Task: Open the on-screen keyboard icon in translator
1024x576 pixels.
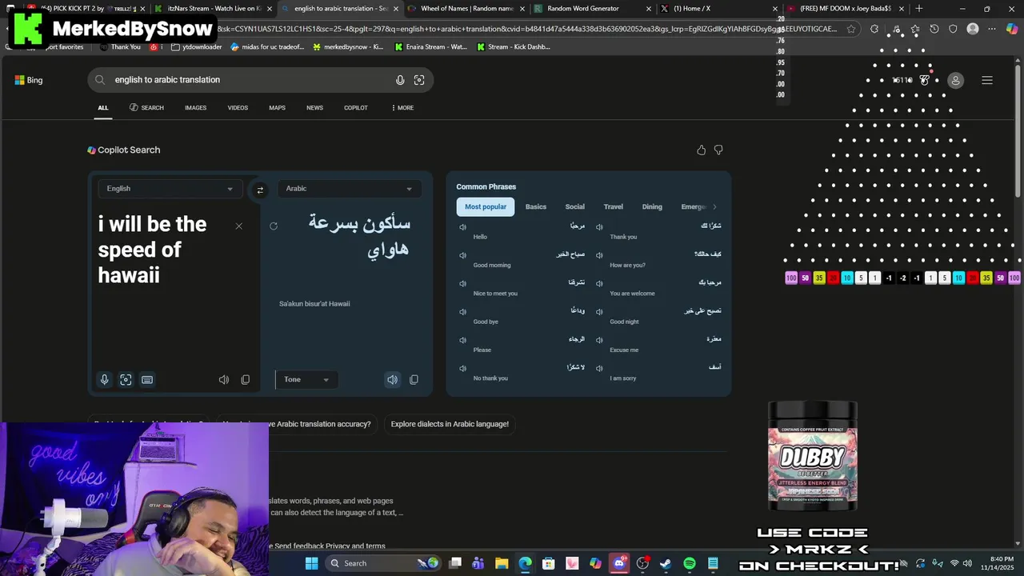Action: pyautogui.click(x=147, y=380)
